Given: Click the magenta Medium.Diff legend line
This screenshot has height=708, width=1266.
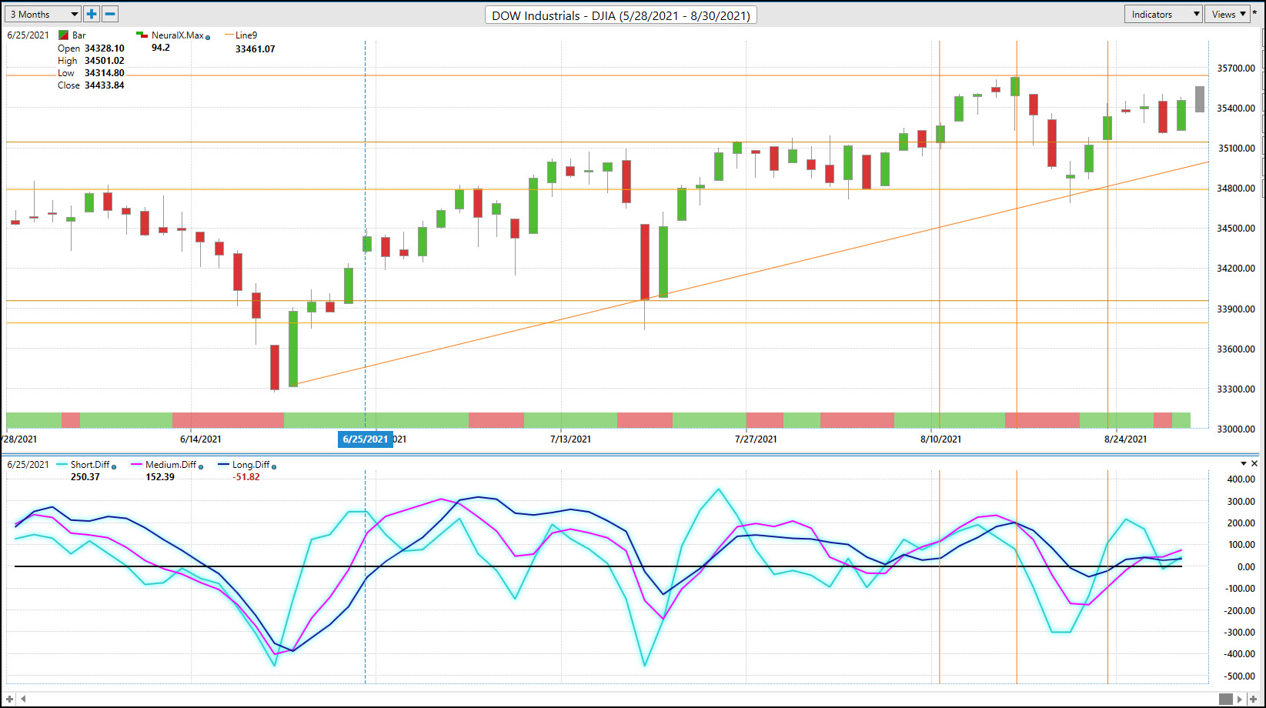Looking at the screenshot, I should [x=138, y=464].
